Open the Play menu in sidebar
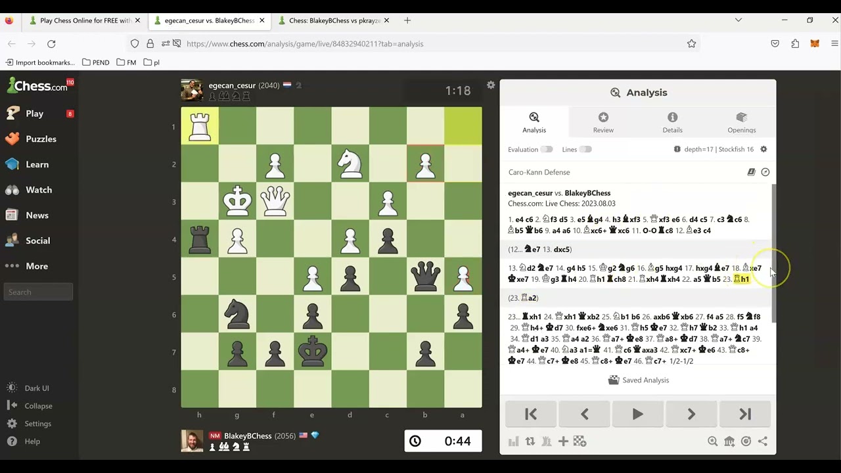 point(34,114)
